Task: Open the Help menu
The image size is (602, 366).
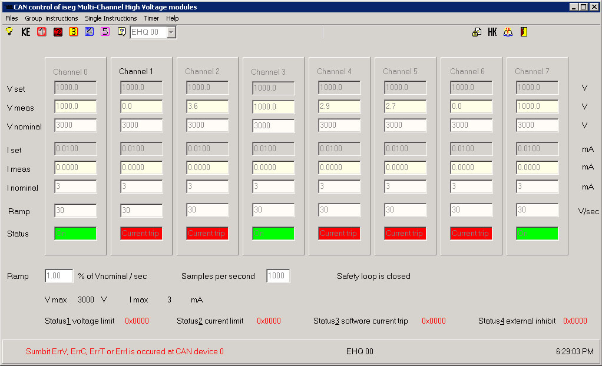Action: [x=173, y=18]
